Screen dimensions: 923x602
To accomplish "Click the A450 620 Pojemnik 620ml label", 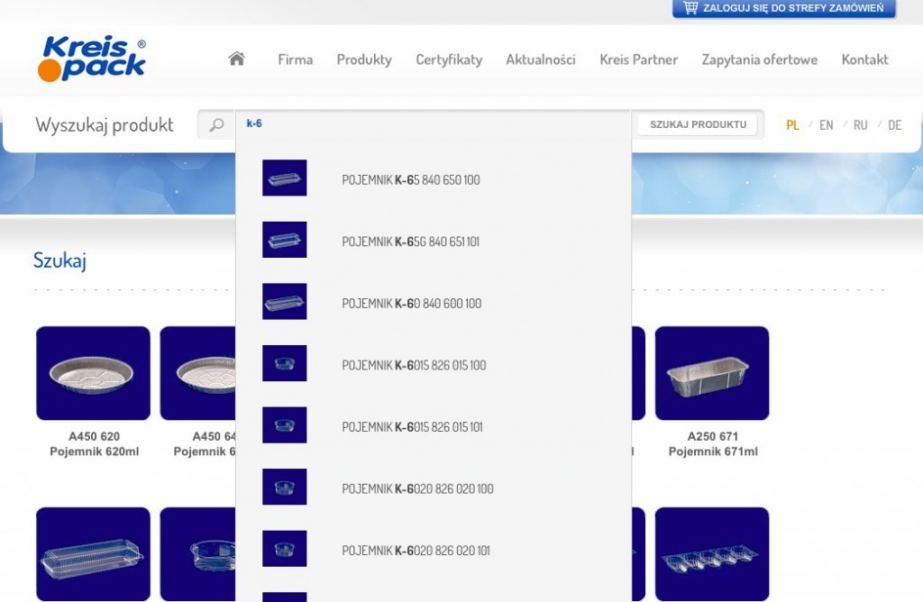I will [x=94, y=444].
